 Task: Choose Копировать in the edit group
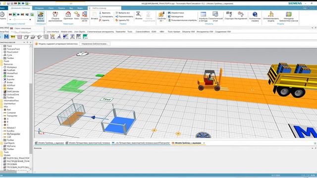[106, 16]
